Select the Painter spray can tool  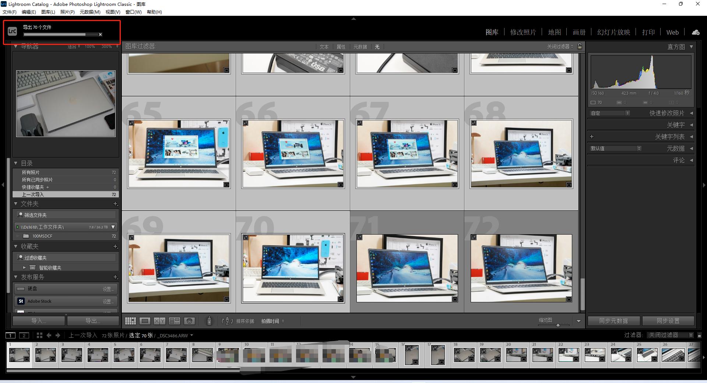click(x=209, y=321)
